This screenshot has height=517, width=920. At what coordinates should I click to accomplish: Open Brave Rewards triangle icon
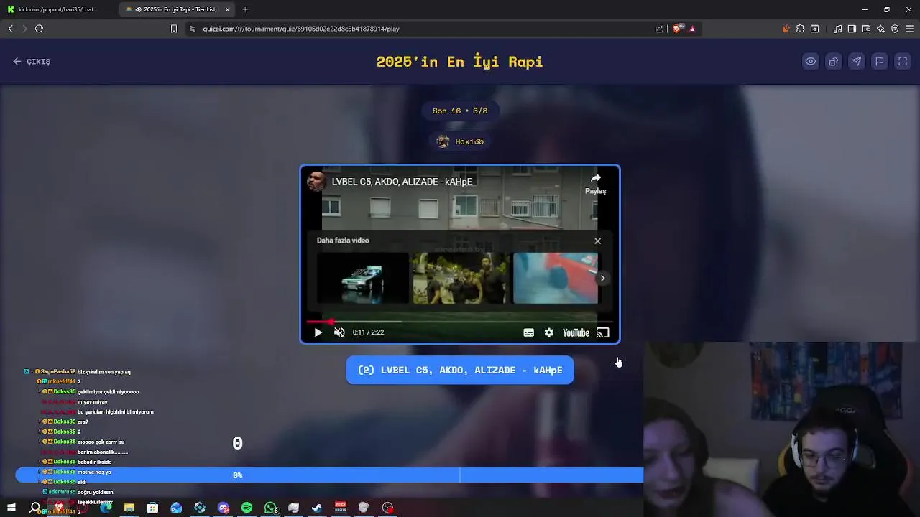click(x=692, y=29)
